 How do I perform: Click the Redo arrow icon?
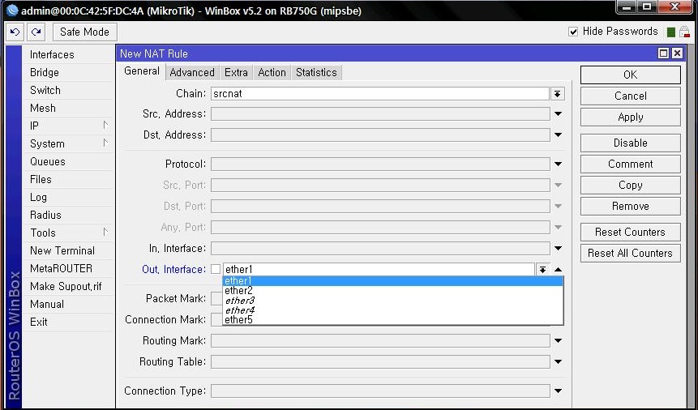[x=36, y=32]
